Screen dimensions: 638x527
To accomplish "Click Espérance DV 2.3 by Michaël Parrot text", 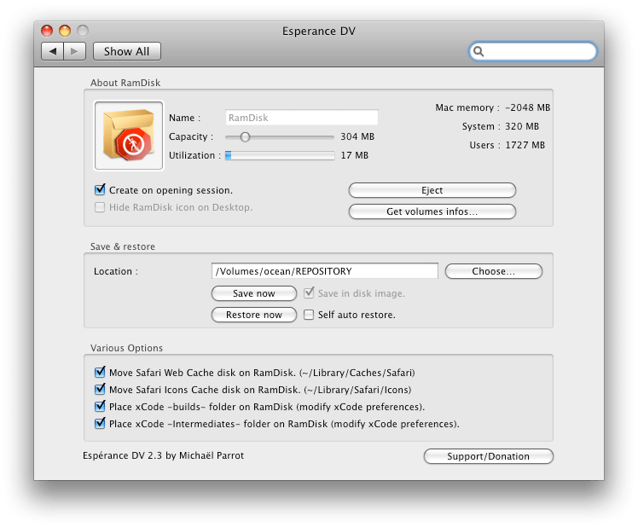I will click(x=163, y=455).
